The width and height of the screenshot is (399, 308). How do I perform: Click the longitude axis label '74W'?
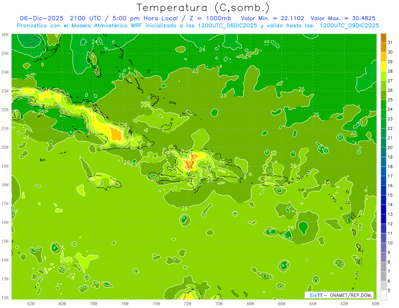point(156,303)
